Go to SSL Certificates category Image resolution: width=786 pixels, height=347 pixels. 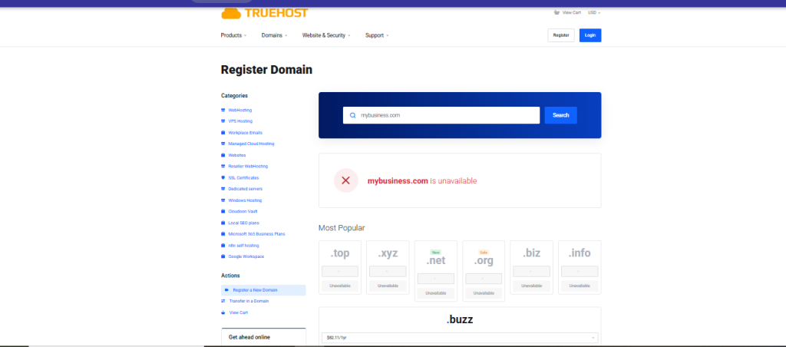click(243, 178)
